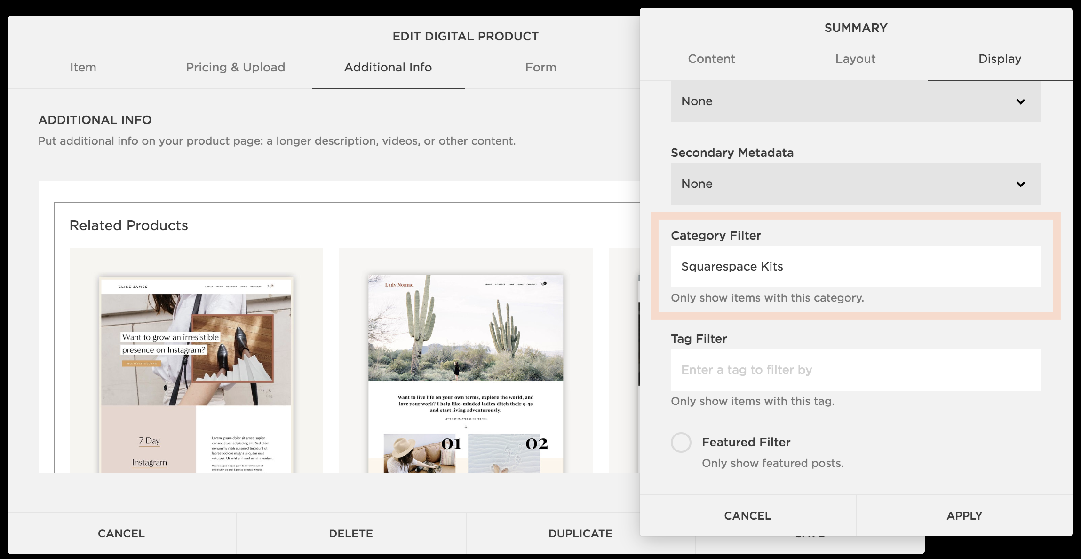Cancel the Summary panel changes
1081x559 pixels.
coord(747,516)
